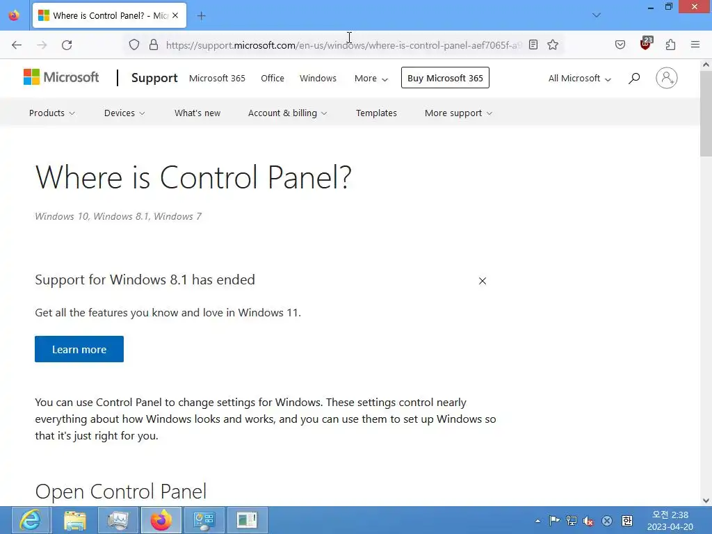Click the muted volume tray icon
This screenshot has width=712, height=534.
coord(588,521)
